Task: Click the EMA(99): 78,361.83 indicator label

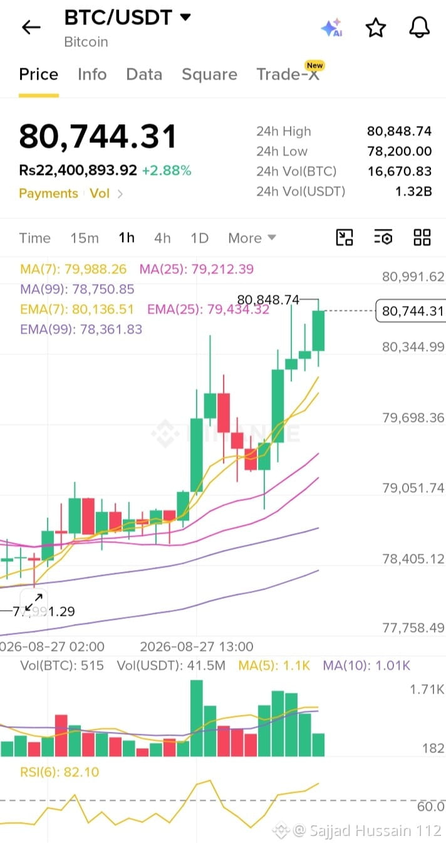Action: (81, 329)
